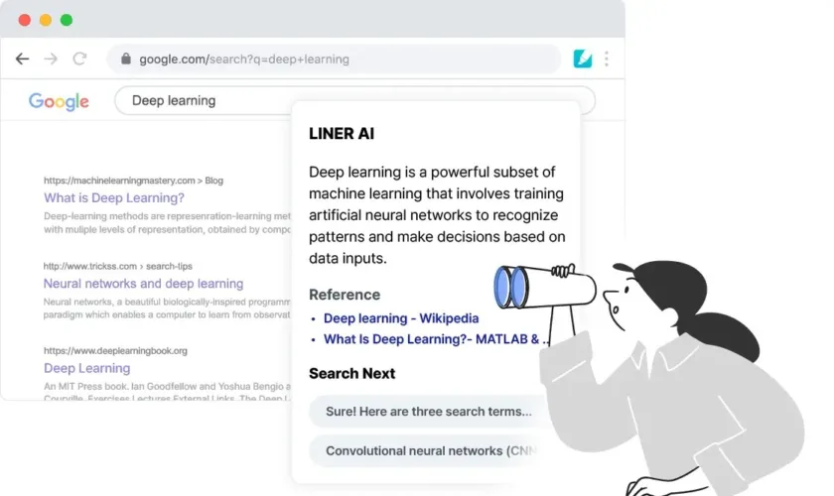
Task: Click the lock icon in the address bar
Action: coord(125,59)
